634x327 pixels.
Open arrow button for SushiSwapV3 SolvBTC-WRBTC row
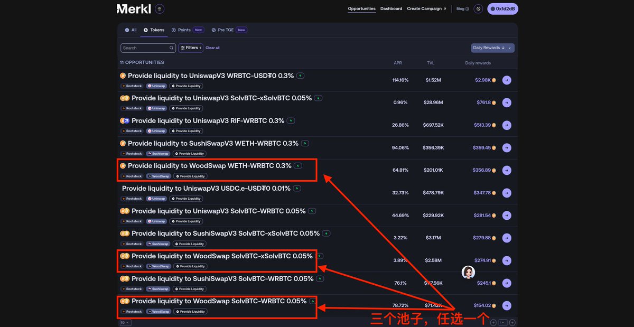tap(507, 283)
